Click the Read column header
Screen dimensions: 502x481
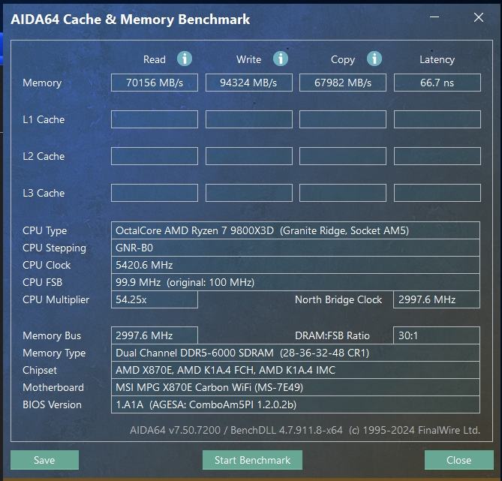155,59
